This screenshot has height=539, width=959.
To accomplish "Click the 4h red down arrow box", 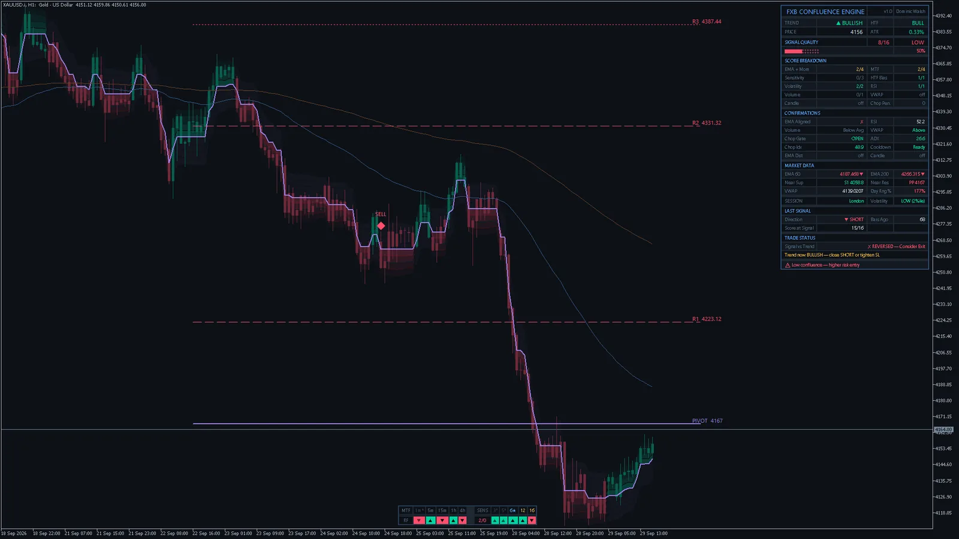I will click(462, 520).
